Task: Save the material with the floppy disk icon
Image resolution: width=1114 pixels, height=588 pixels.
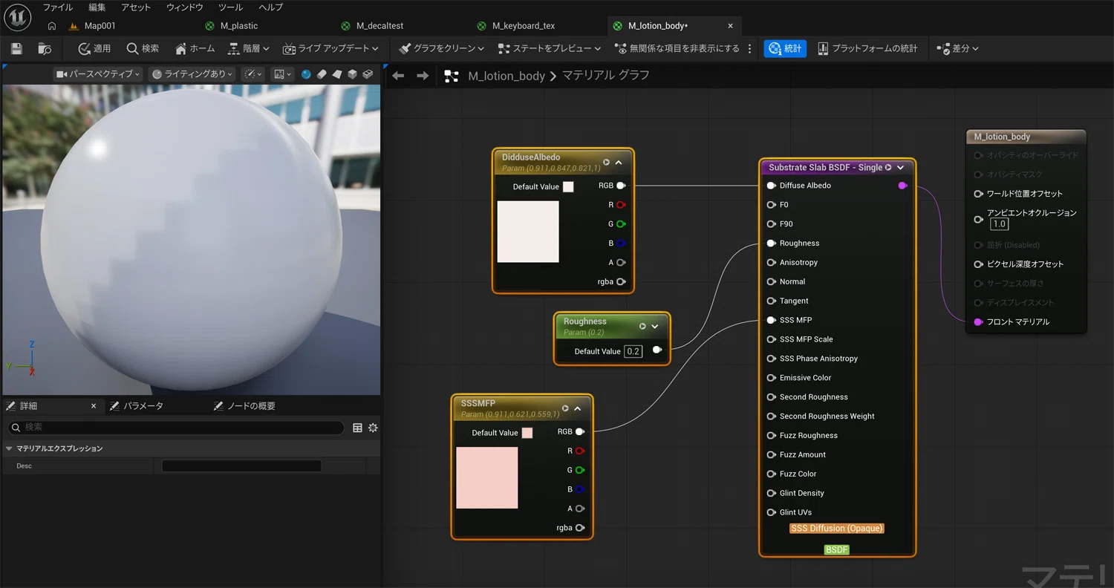Action: [17, 48]
